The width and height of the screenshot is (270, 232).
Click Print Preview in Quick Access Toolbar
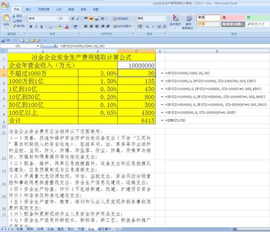[x=23, y=40]
